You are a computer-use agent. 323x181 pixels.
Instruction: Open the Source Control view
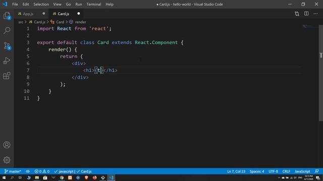coord(7,46)
